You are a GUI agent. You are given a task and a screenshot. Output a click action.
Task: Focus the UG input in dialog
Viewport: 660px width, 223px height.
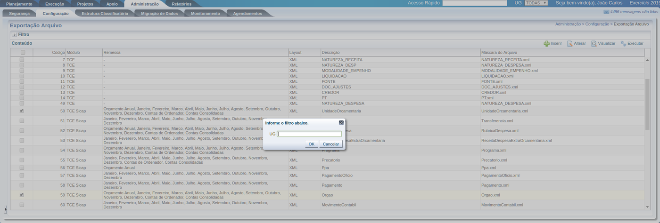(309, 134)
